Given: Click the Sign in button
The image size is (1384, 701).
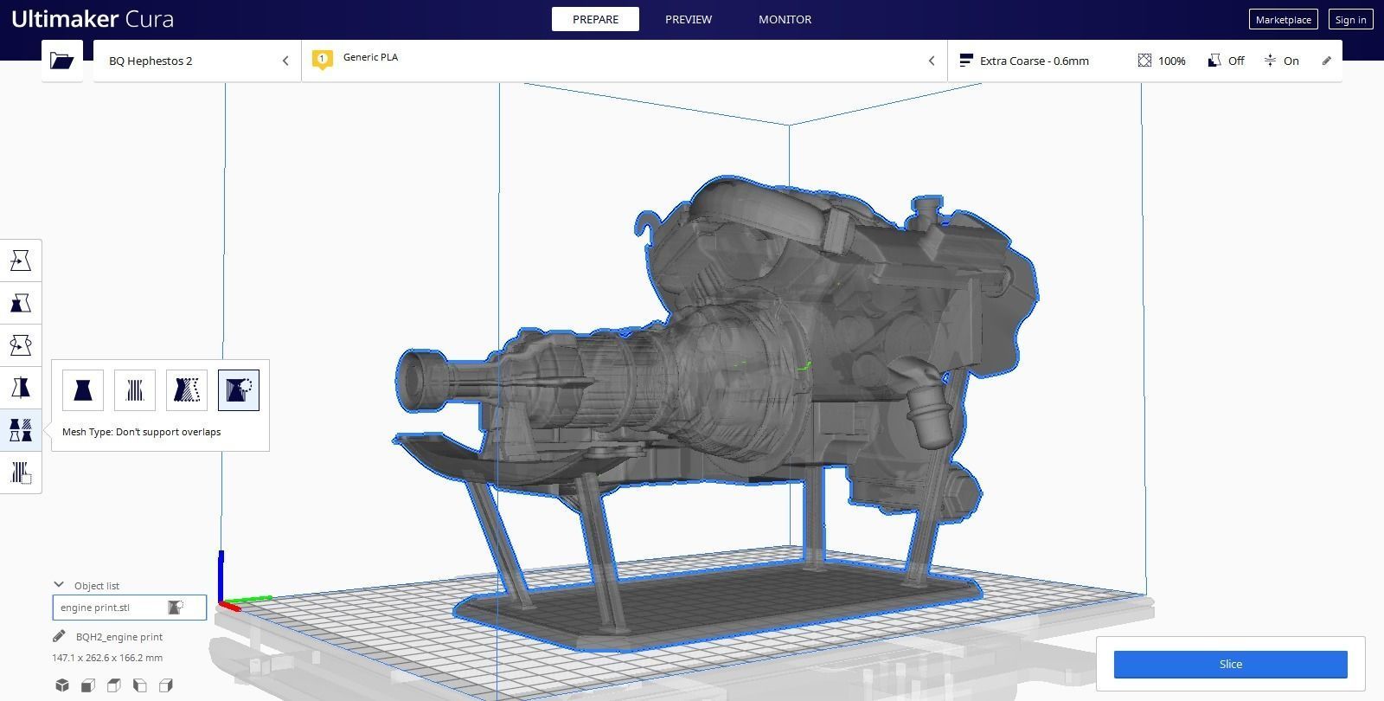Looking at the screenshot, I should 1350,19.
